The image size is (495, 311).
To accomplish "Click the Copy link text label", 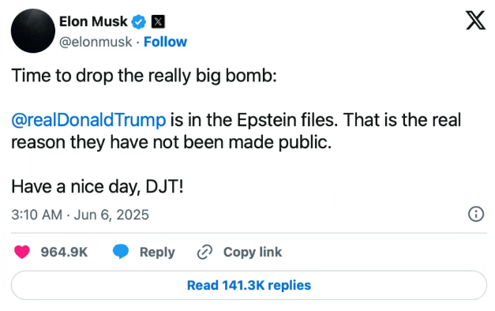I will pyautogui.click(x=253, y=252).
